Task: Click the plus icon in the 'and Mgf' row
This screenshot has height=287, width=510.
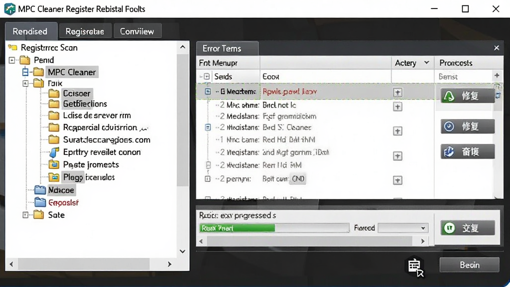Action: pyautogui.click(x=397, y=156)
